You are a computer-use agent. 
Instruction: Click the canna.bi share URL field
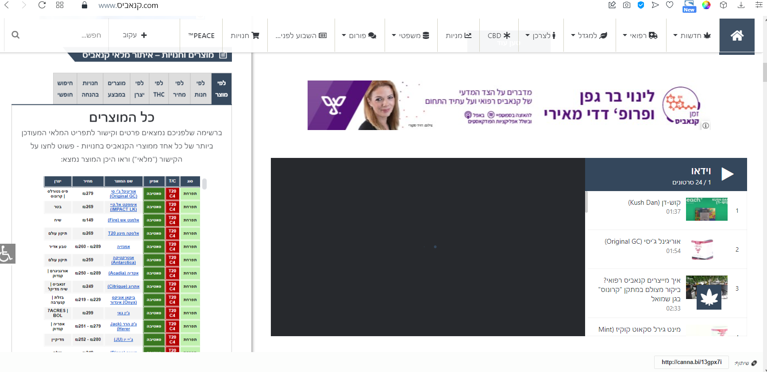pos(691,362)
